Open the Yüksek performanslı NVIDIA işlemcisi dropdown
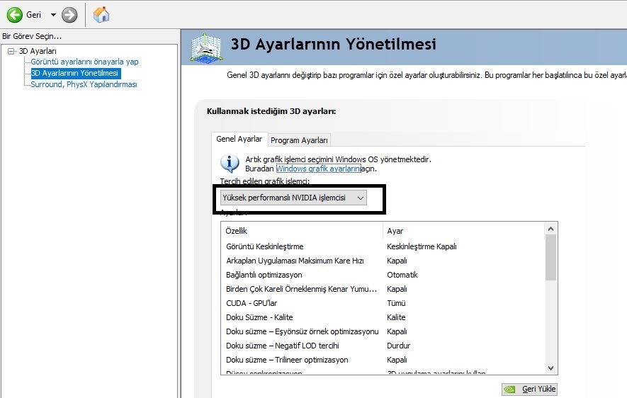Image resolution: width=627 pixels, height=398 pixels. [x=293, y=198]
